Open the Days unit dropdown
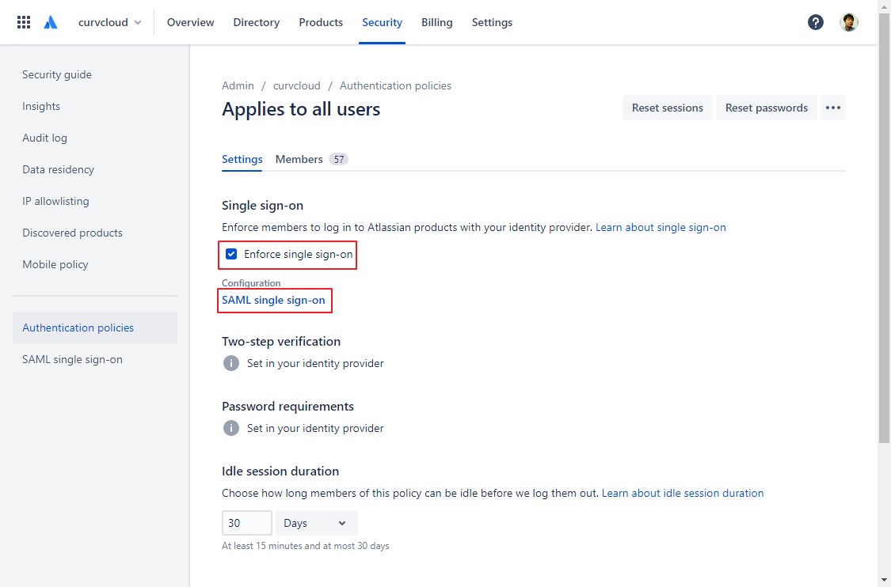This screenshot has height=587, width=891. click(317, 523)
